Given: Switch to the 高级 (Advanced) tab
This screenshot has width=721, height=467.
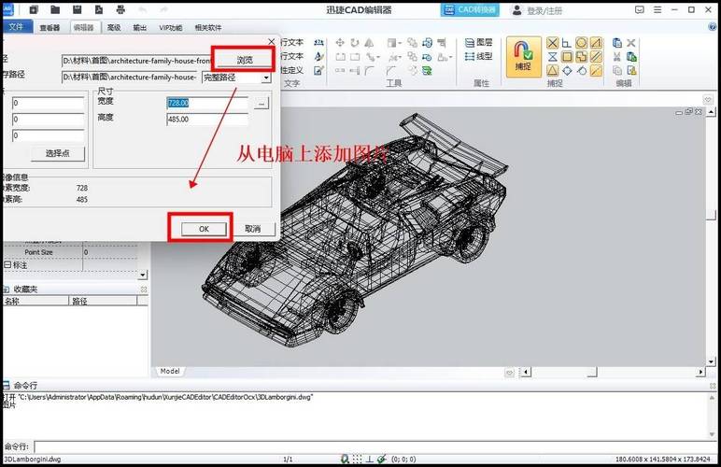Looking at the screenshot, I should tap(114, 28).
